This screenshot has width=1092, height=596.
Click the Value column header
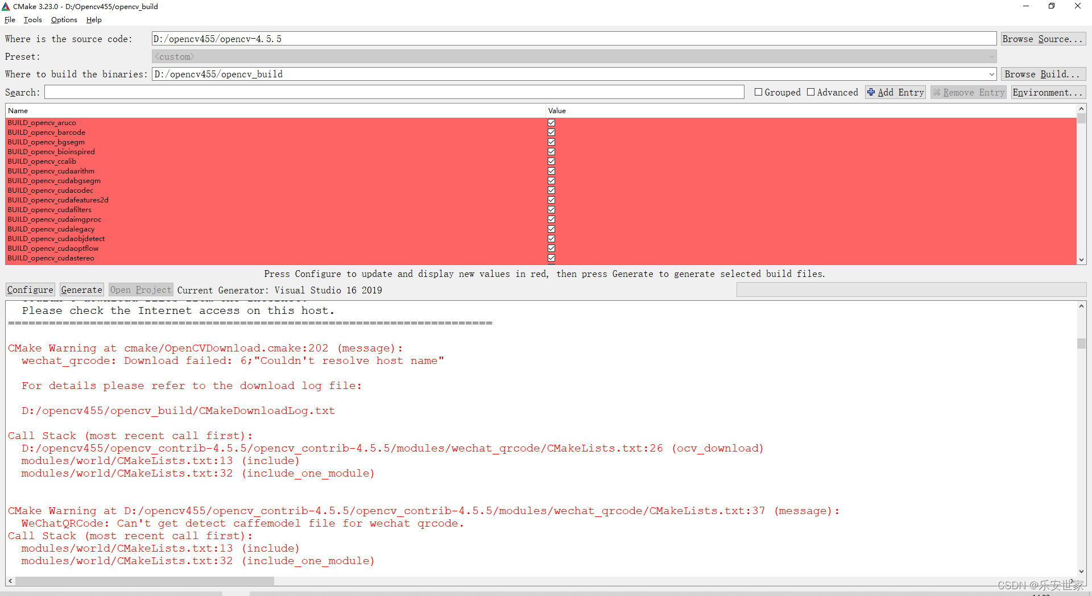click(811, 111)
